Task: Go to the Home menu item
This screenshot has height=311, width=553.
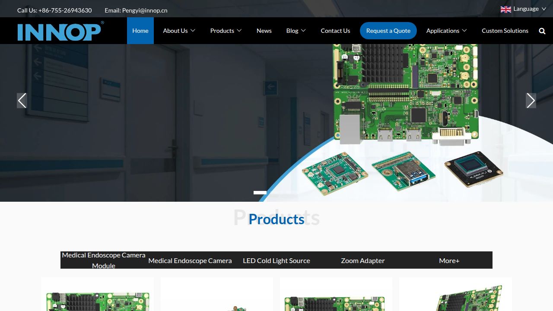Action: pos(140,31)
